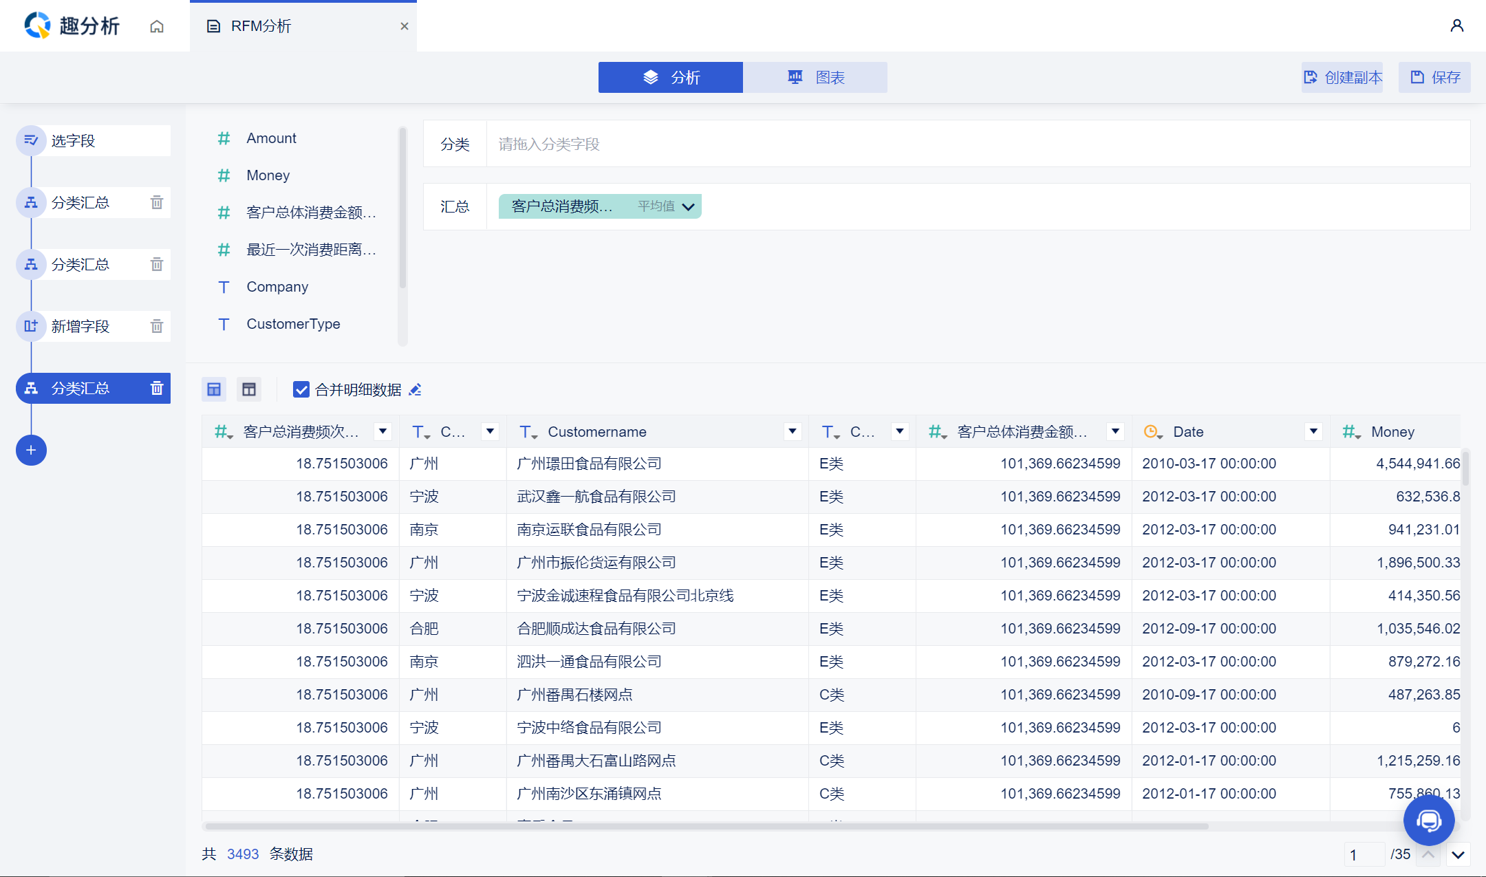Image resolution: width=1486 pixels, height=877 pixels.
Task: Uncheck 合并明细数据 checkbox
Action: click(301, 390)
